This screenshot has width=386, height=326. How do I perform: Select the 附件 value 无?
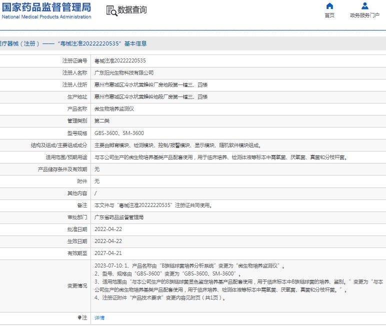[x=97, y=181]
